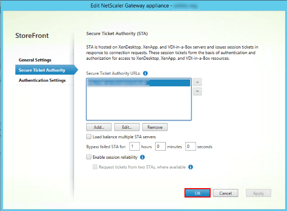Click info icon beside Request tickets from two STAs
The width and height of the screenshot is (287, 211).
(x=191, y=167)
